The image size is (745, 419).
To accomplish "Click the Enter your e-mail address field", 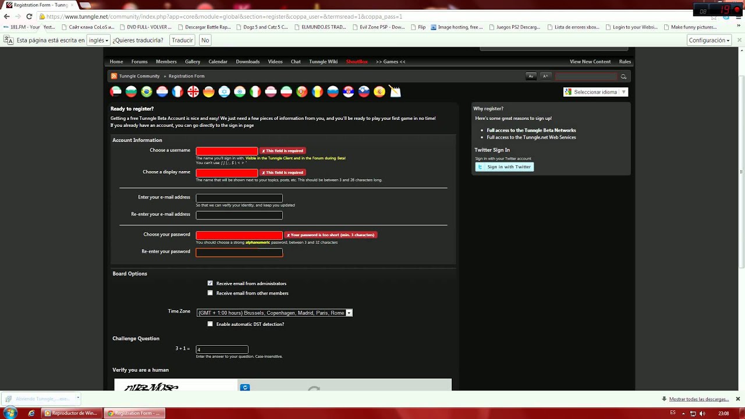I will point(239,198).
